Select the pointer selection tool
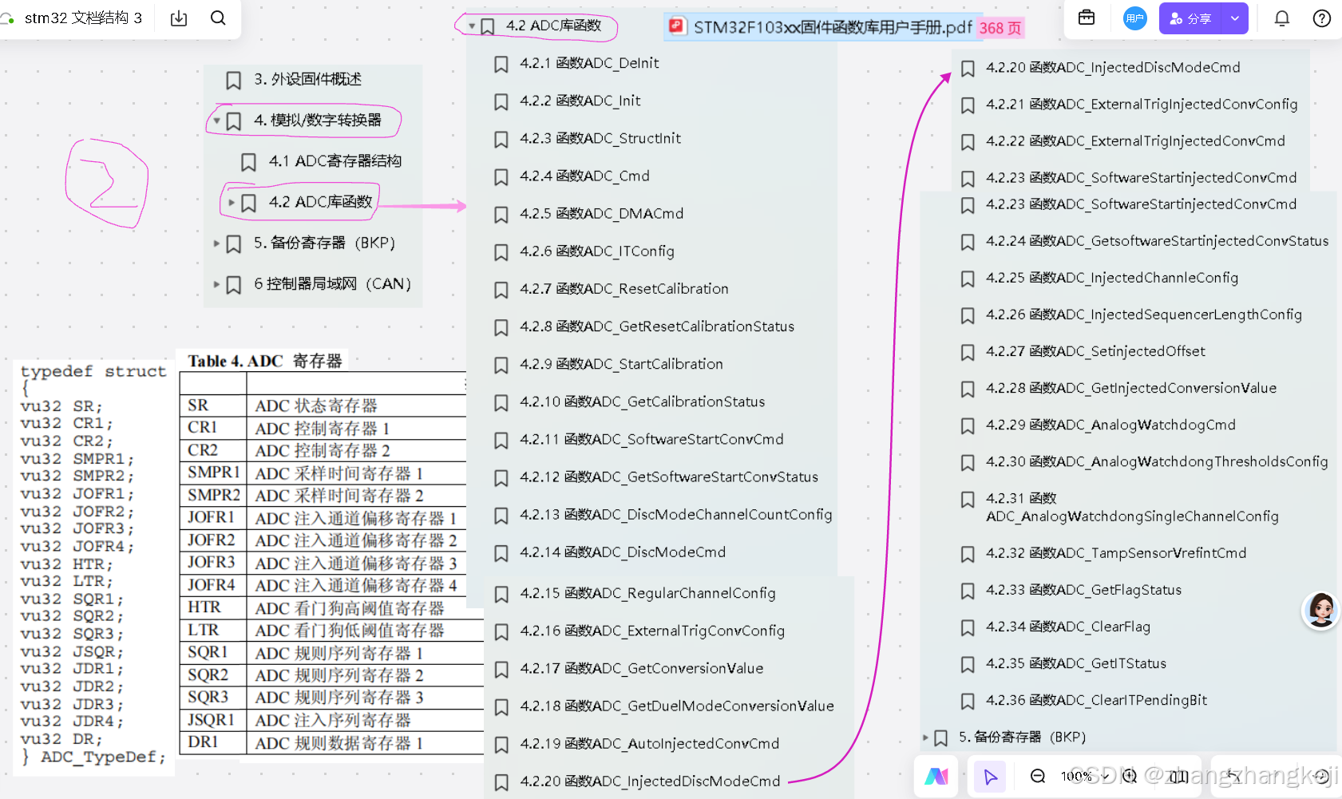The width and height of the screenshot is (1342, 799). click(x=991, y=777)
